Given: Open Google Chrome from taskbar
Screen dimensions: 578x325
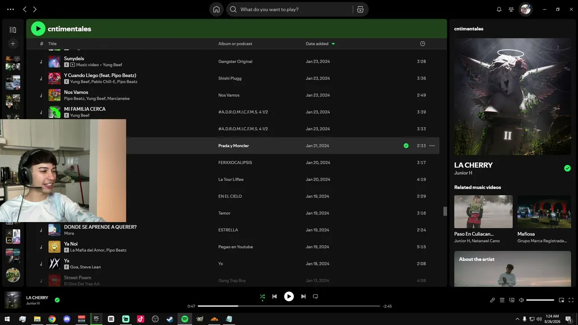Looking at the screenshot, I should pyautogui.click(x=52, y=319).
